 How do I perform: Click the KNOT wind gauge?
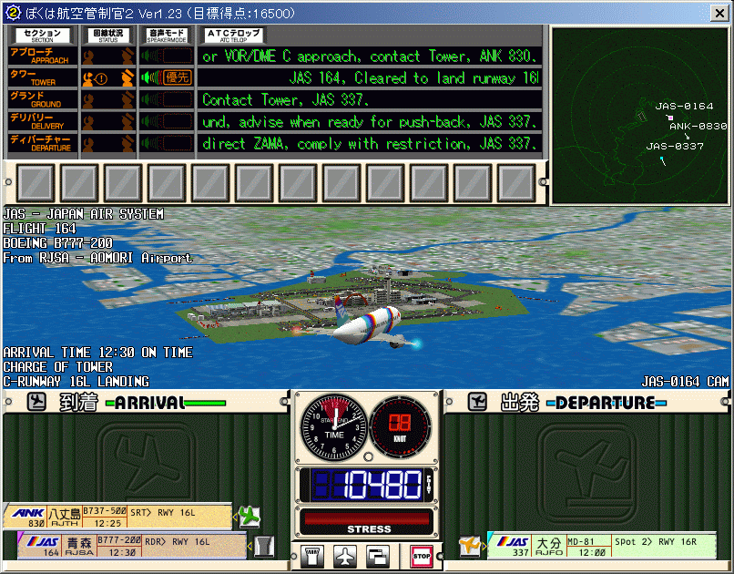(400, 428)
